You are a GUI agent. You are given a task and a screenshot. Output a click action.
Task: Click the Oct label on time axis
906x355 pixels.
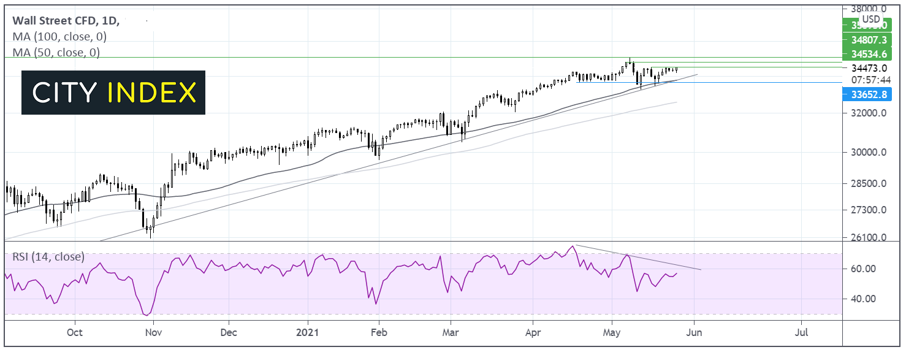point(75,334)
